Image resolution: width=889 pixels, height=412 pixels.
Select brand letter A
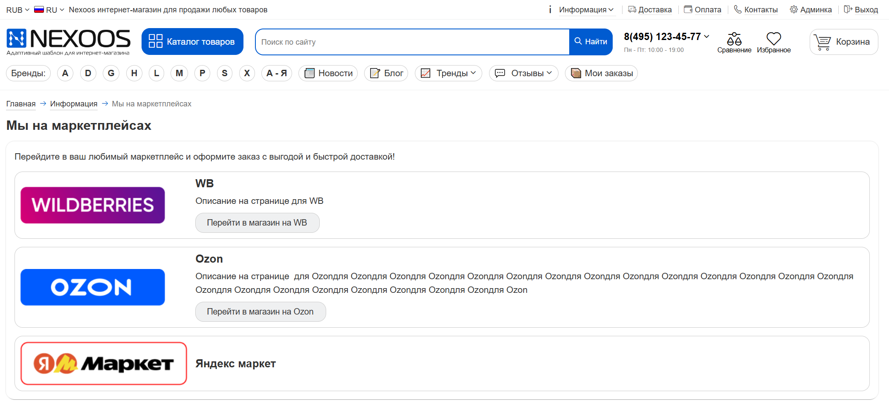65,73
